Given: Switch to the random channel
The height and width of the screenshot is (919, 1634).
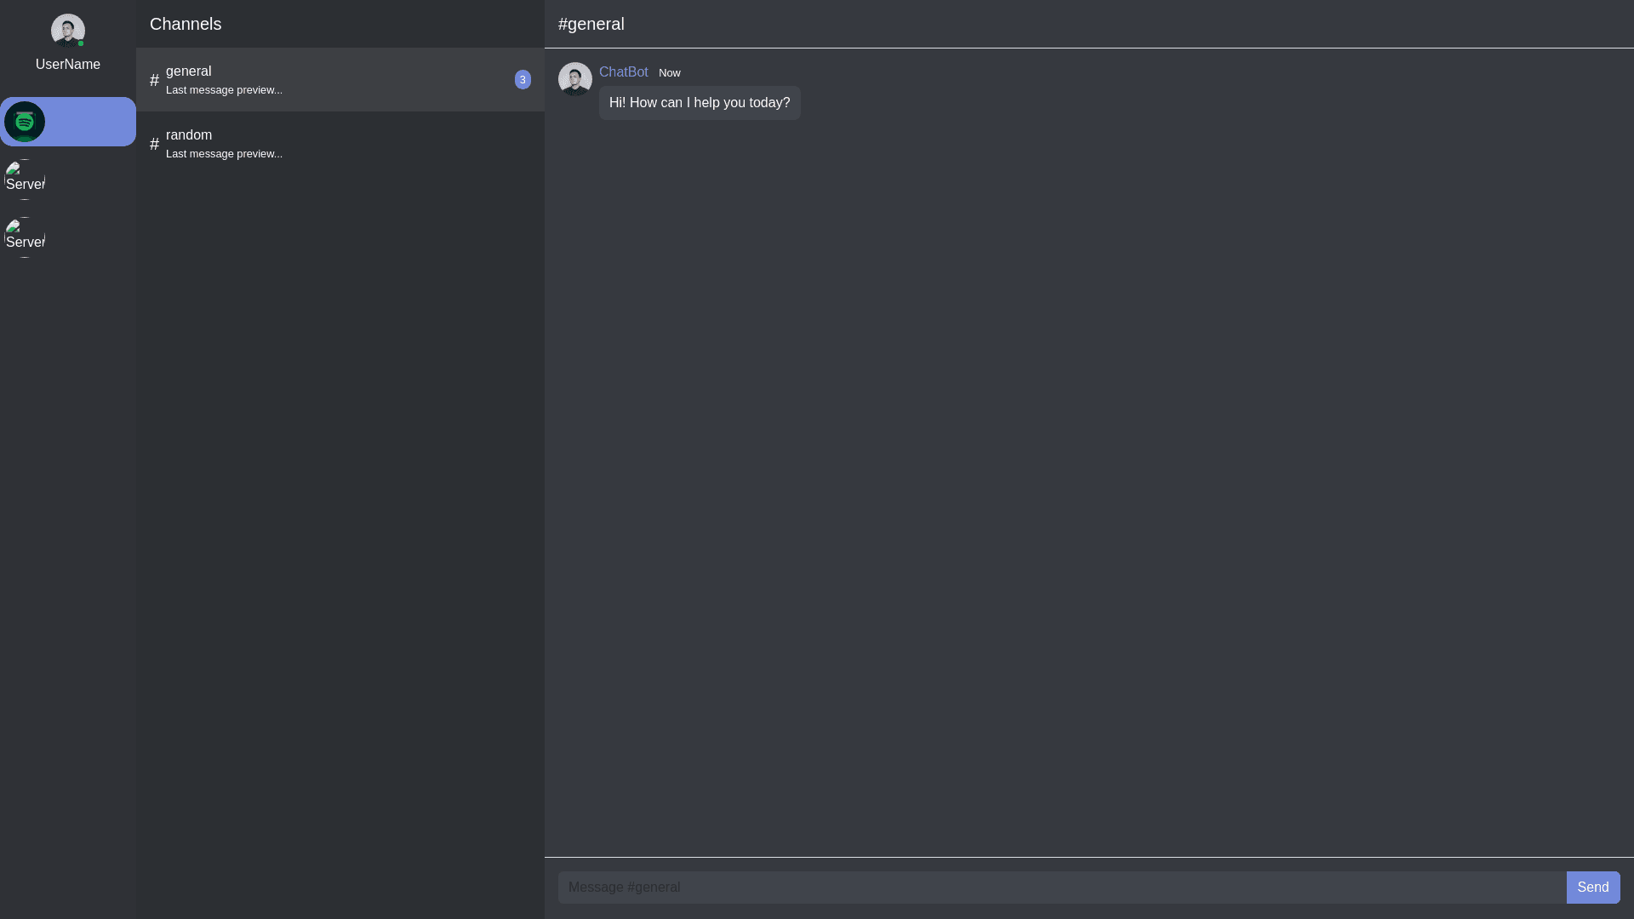Looking at the screenshot, I should (340, 144).
